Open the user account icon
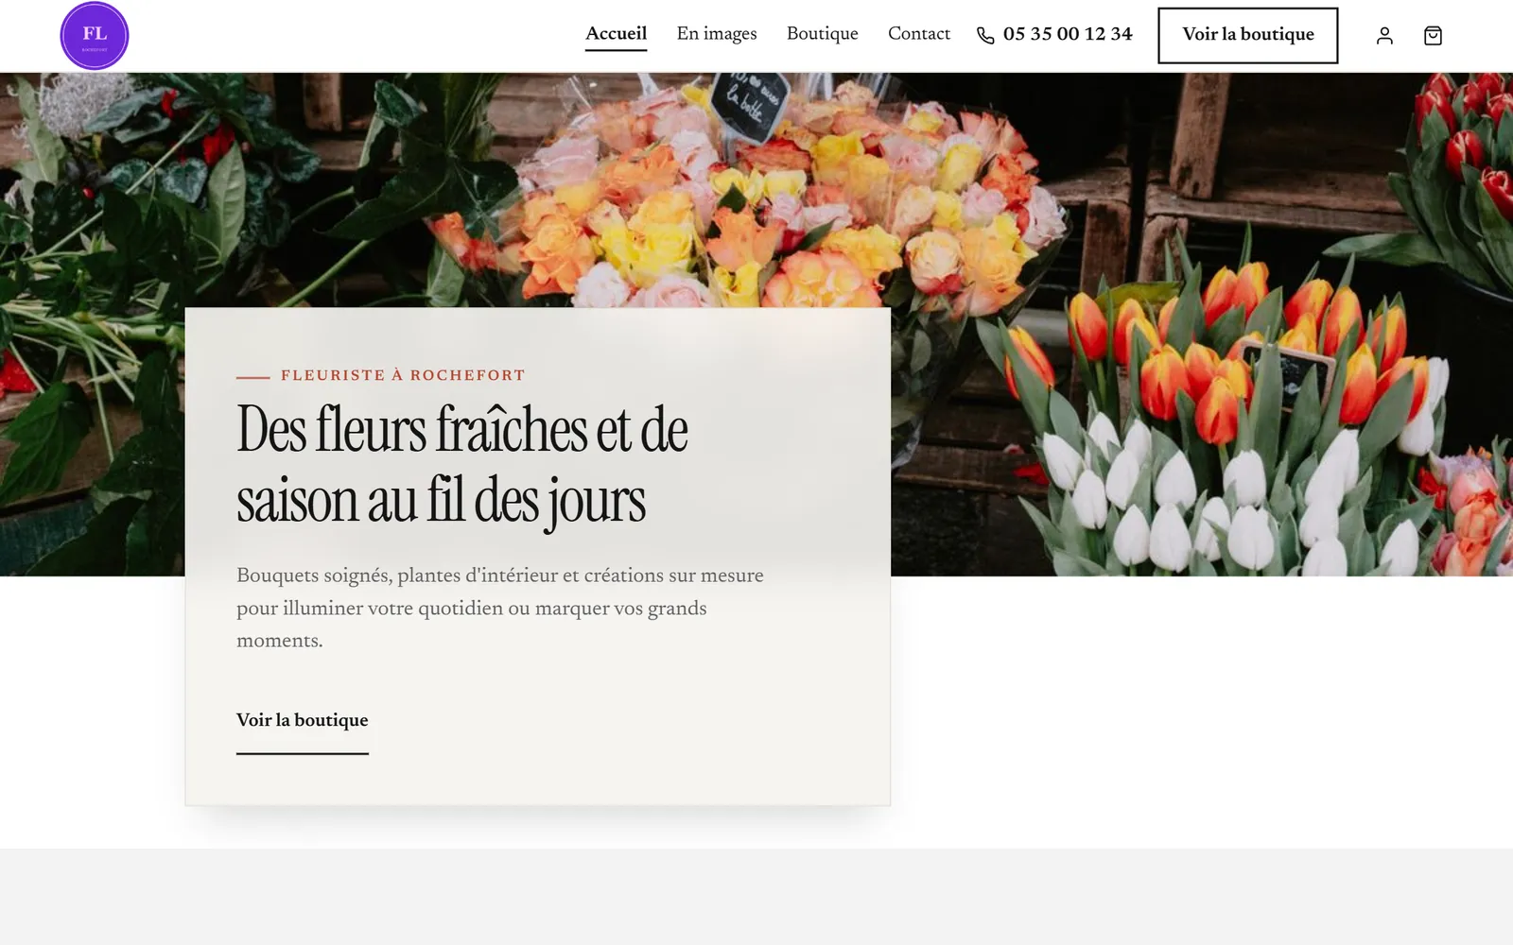The width and height of the screenshot is (1513, 945). 1384,36
